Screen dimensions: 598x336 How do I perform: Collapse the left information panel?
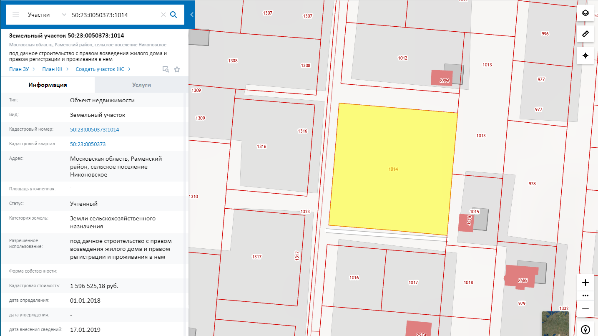tap(192, 15)
